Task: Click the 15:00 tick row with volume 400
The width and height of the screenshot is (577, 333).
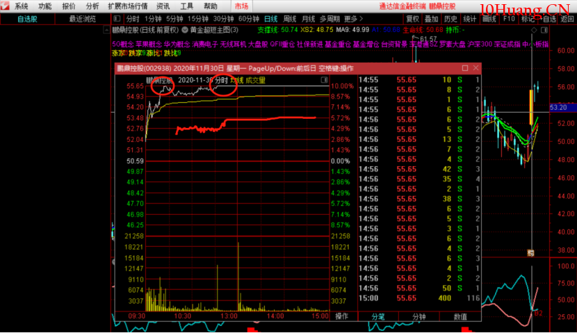Action: coord(419,298)
